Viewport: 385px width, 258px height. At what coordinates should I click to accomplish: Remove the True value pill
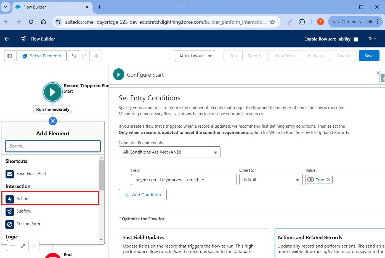(x=328, y=180)
